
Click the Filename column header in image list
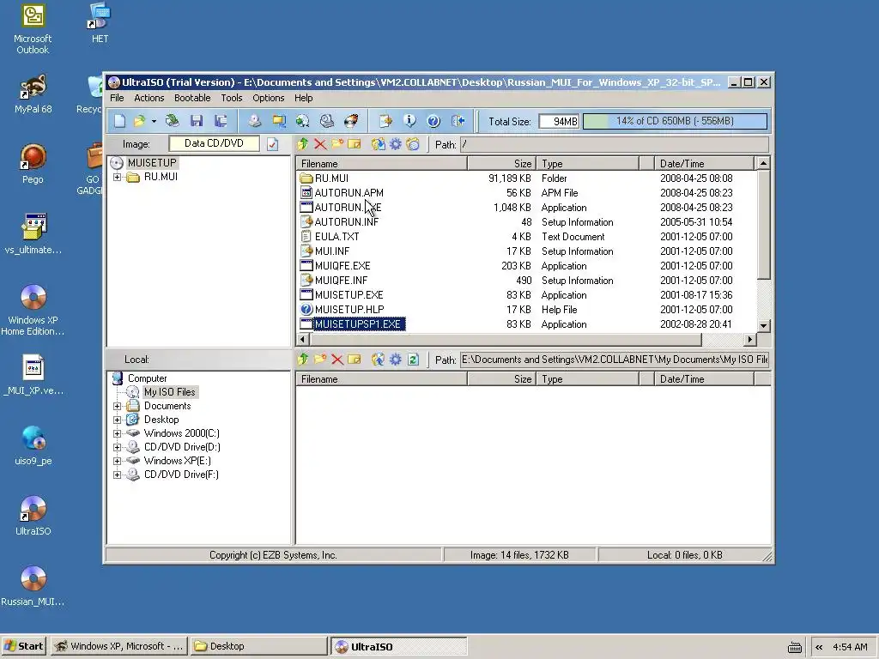[x=381, y=164]
